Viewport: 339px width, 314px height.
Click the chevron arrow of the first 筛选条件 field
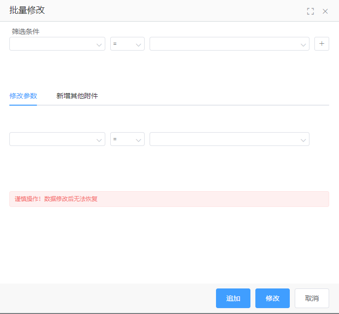tap(99, 44)
